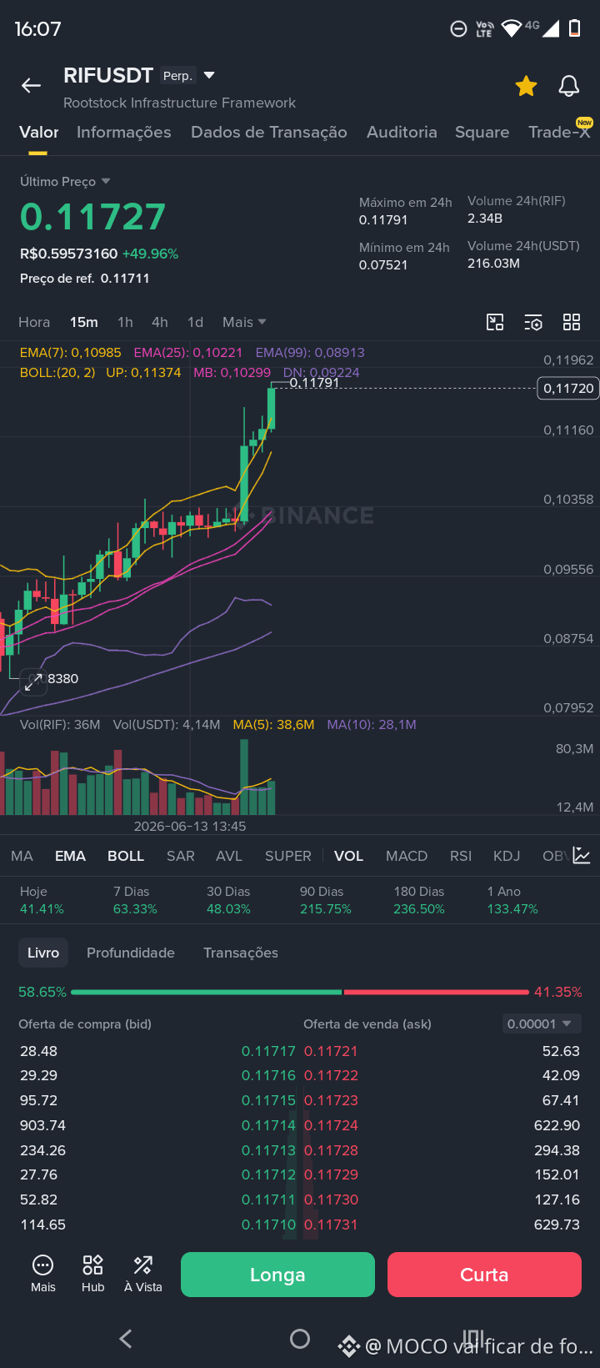Toggle the KDJ sub-indicator
Screen dimensions: 600x1368
pos(507,856)
